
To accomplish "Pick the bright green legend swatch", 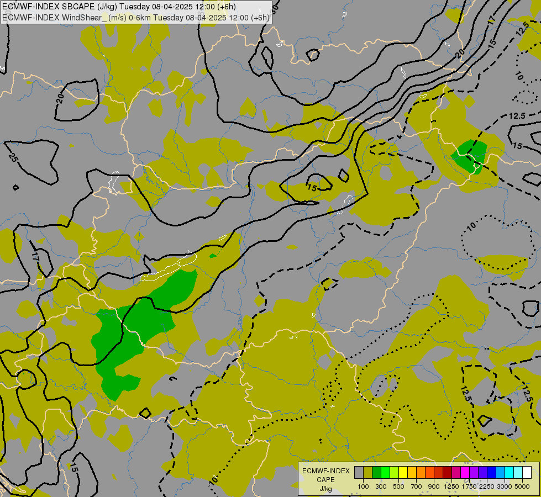I will click(385, 473).
